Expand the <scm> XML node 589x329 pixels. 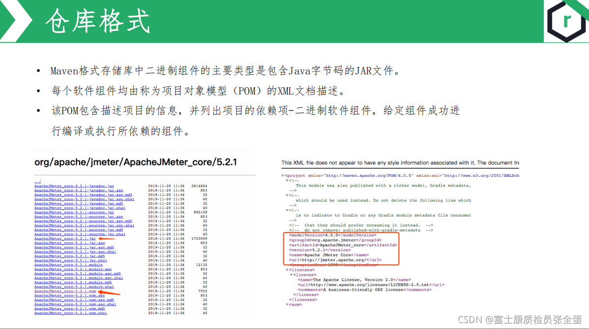click(287, 304)
